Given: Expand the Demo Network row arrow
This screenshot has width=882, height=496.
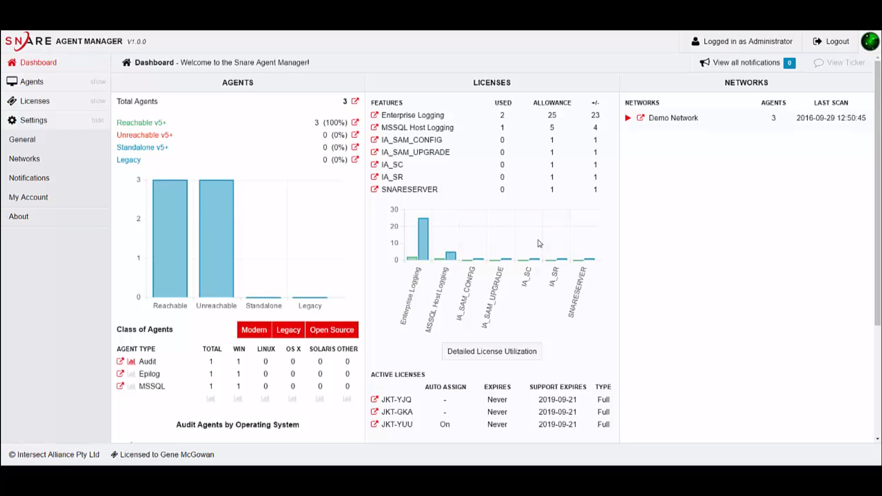Looking at the screenshot, I should (x=628, y=118).
